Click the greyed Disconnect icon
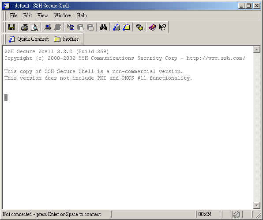 click(57, 27)
